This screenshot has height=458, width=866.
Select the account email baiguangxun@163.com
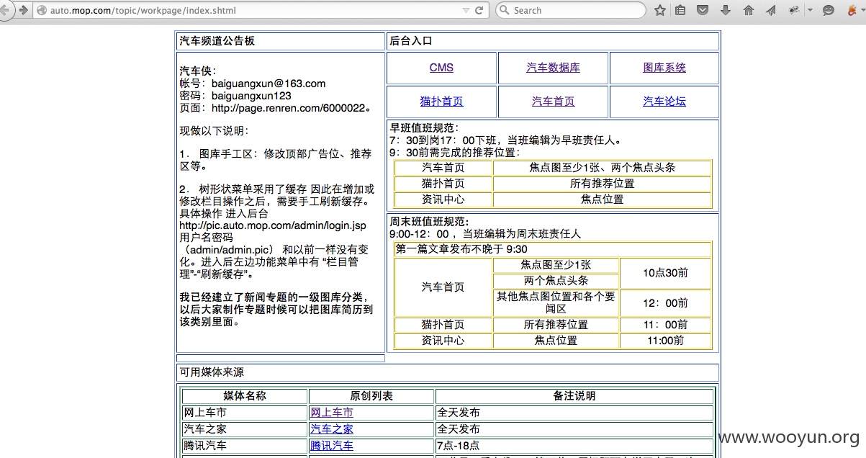tap(269, 84)
